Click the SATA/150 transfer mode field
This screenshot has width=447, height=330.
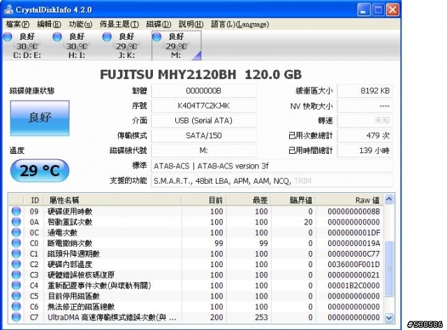203,136
